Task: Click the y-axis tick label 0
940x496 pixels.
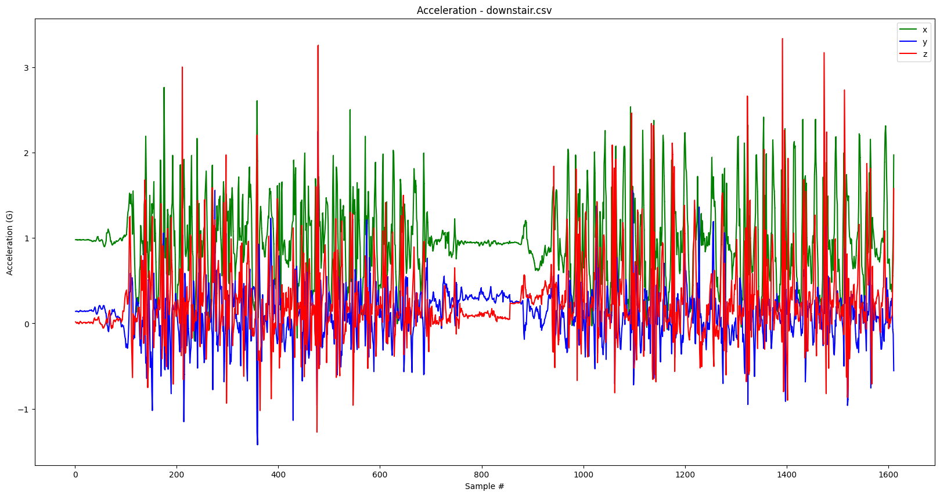Action: 26,324
